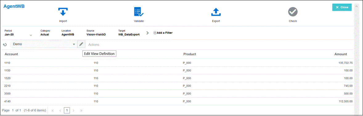Screen dimensions: 363x116
Task: Click the Period value Jan-20
Action: coord(9,35)
